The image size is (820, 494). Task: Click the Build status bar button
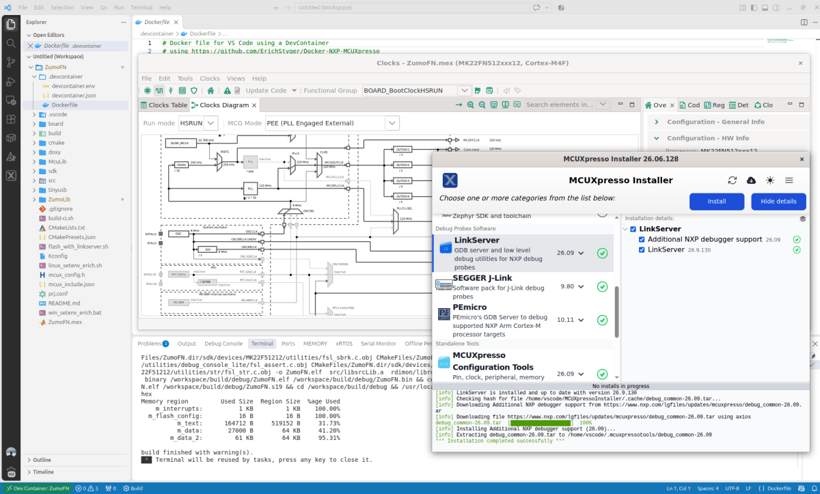pyautogui.click(x=133, y=489)
